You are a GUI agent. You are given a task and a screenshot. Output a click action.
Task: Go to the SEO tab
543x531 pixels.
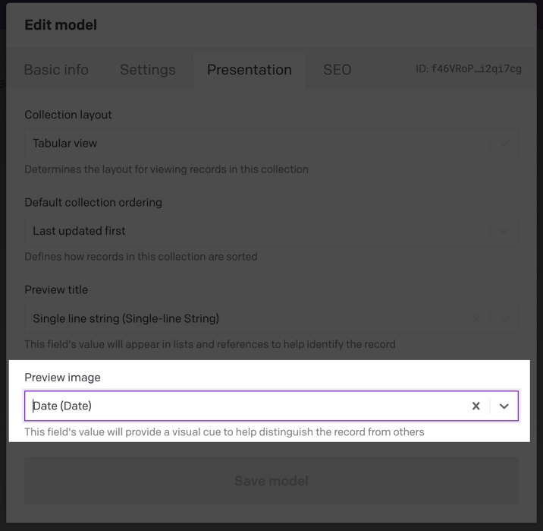[x=337, y=69]
